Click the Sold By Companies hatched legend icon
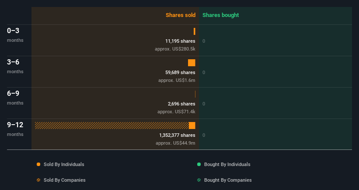Image resolution: width=359 pixels, height=190 pixels. tap(38, 180)
